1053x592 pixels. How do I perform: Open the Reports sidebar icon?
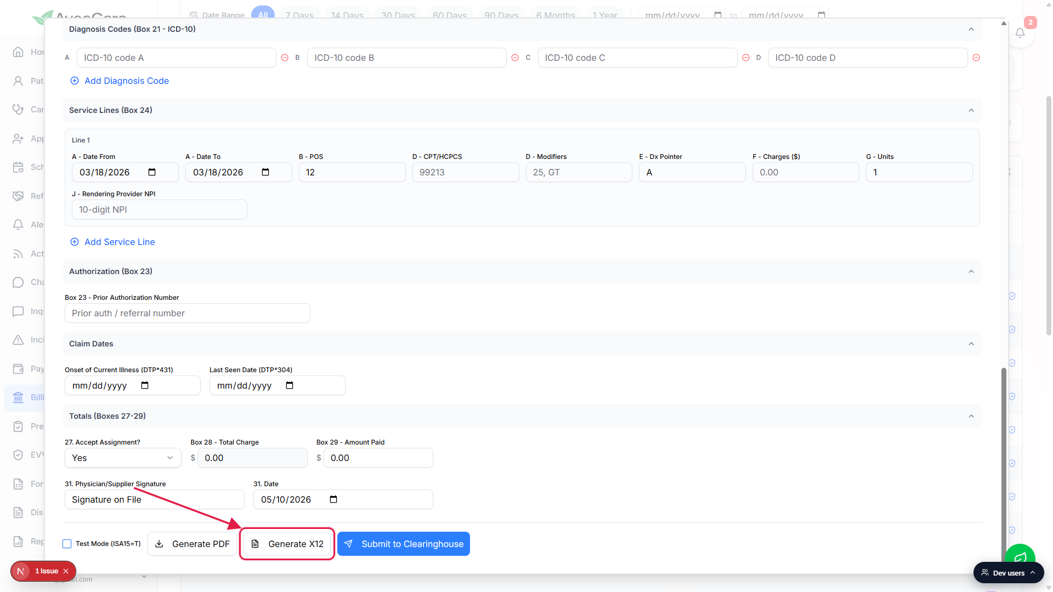pos(18,541)
